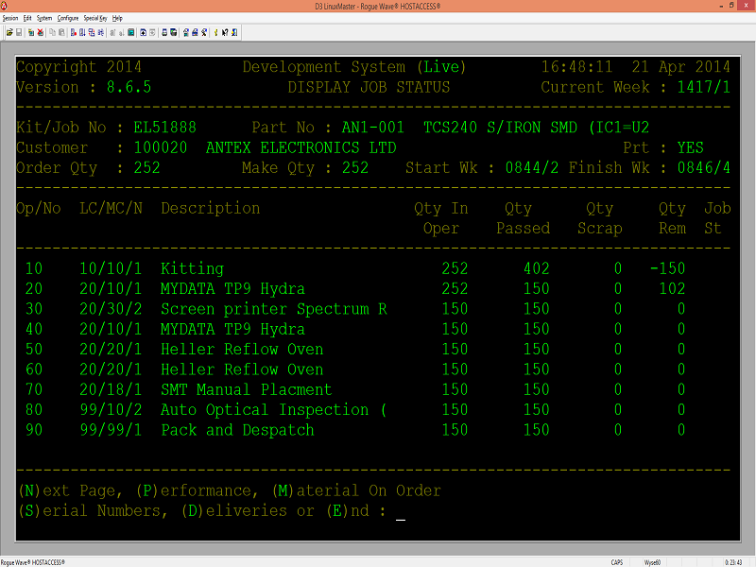The width and height of the screenshot is (756, 567).
Task: Click the (D)eliveries option text
Action: pyautogui.click(x=233, y=511)
